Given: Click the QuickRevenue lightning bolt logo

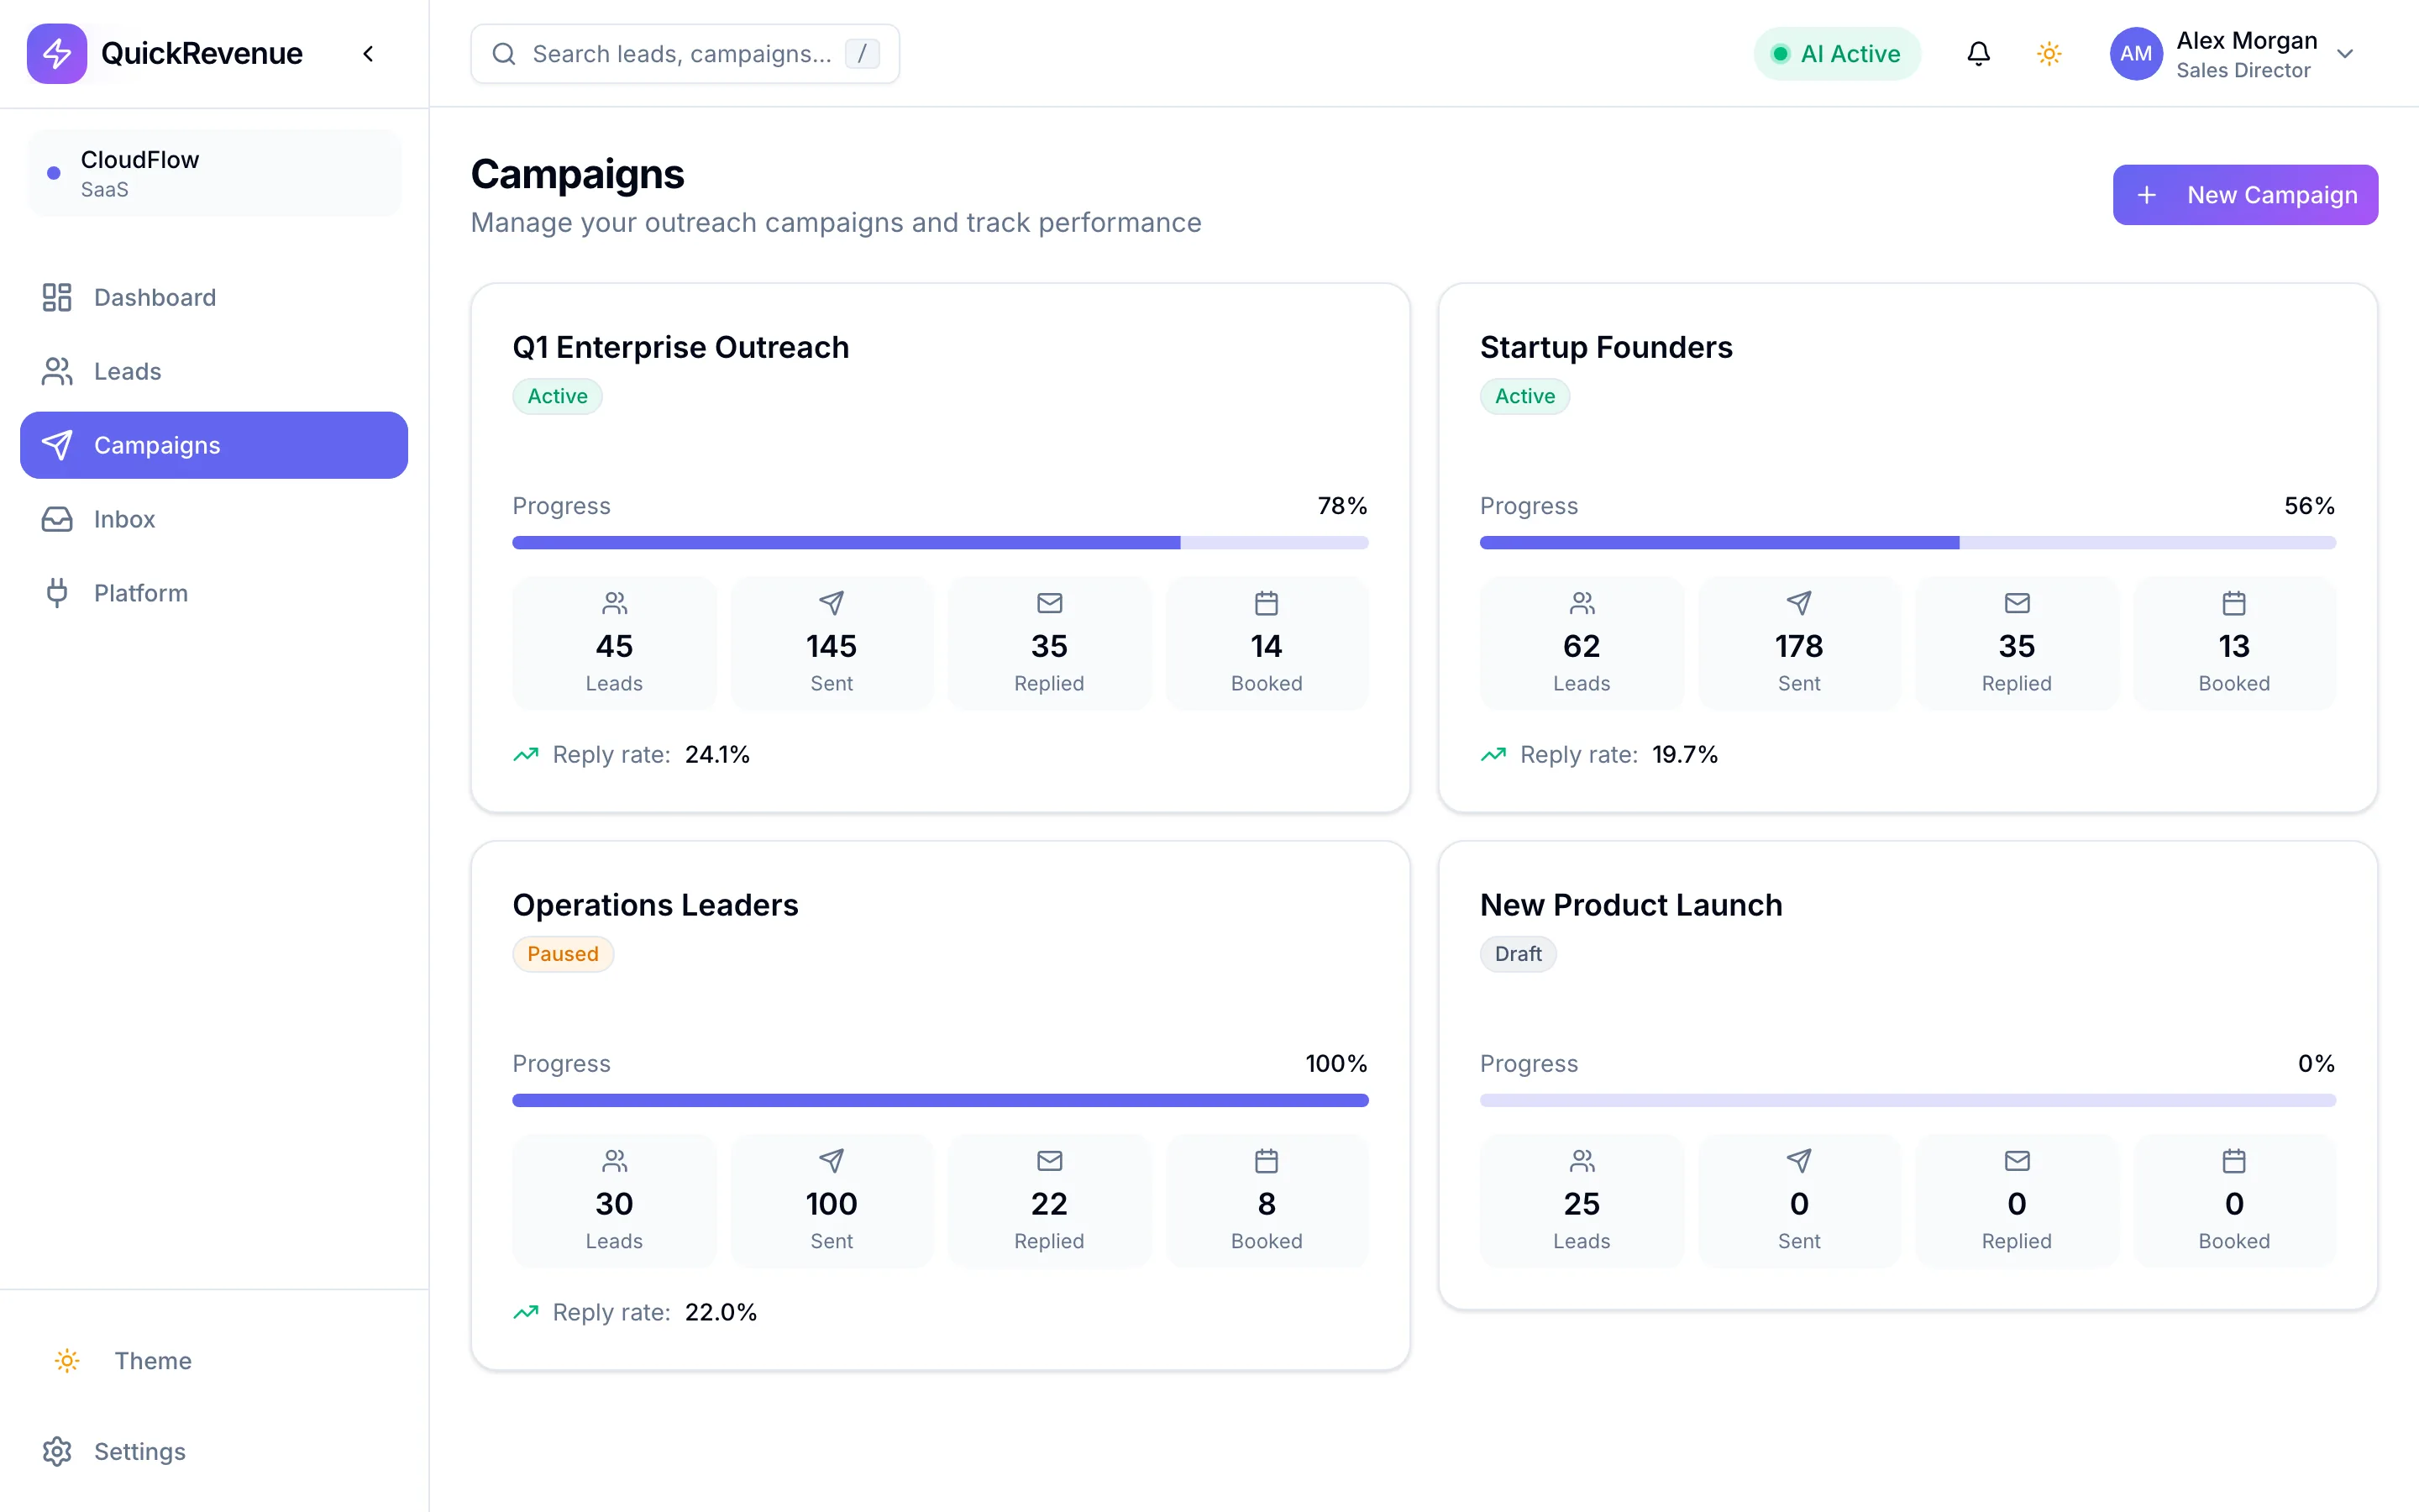Looking at the screenshot, I should tap(57, 53).
